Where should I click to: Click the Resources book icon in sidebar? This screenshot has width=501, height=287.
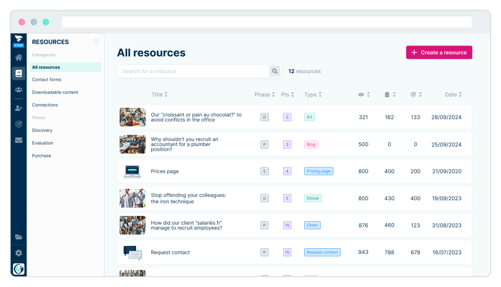pos(18,74)
